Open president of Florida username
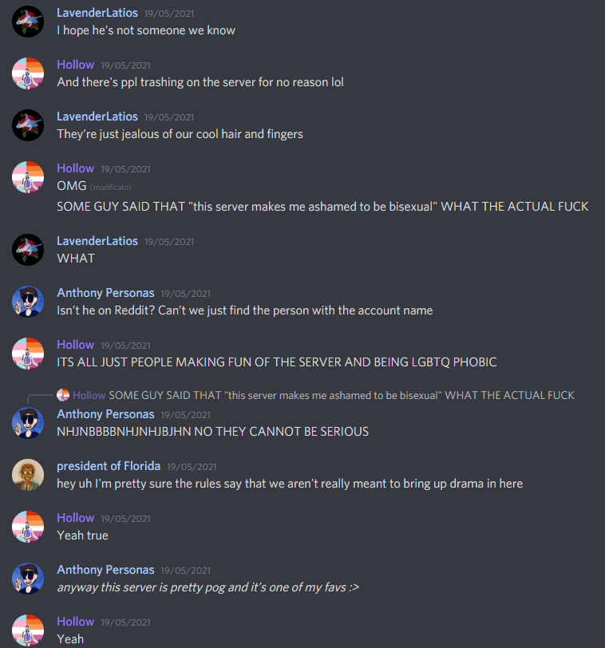Image resolution: width=605 pixels, height=648 pixels. point(109,466)
